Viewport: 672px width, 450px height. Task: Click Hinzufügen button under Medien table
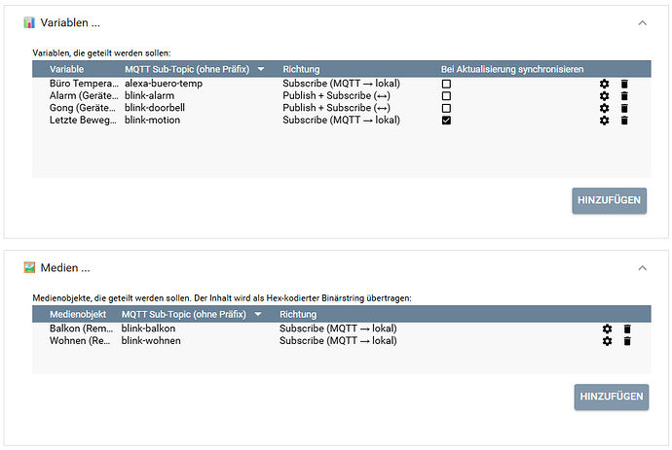[x=612, y=397]
